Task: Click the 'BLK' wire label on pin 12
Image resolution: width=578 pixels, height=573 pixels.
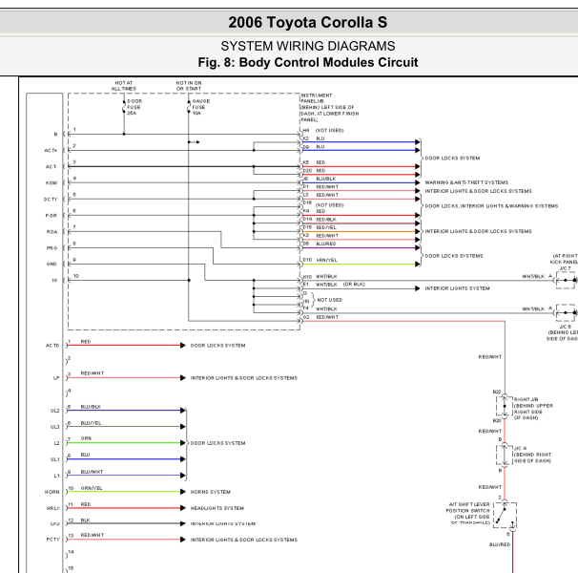Action: click(85, 520)
